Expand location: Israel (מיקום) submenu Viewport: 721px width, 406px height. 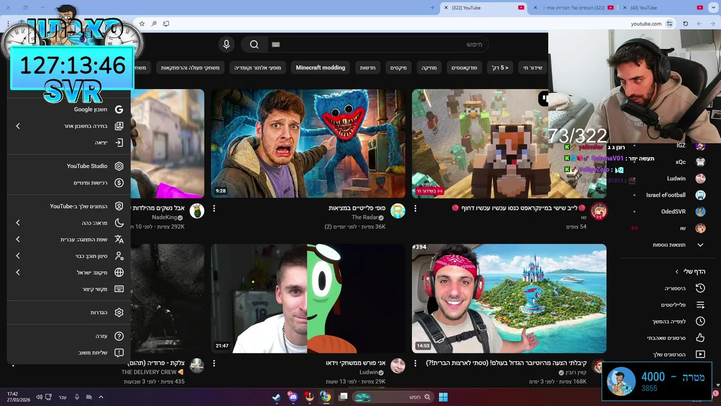(x=18, y=272)
